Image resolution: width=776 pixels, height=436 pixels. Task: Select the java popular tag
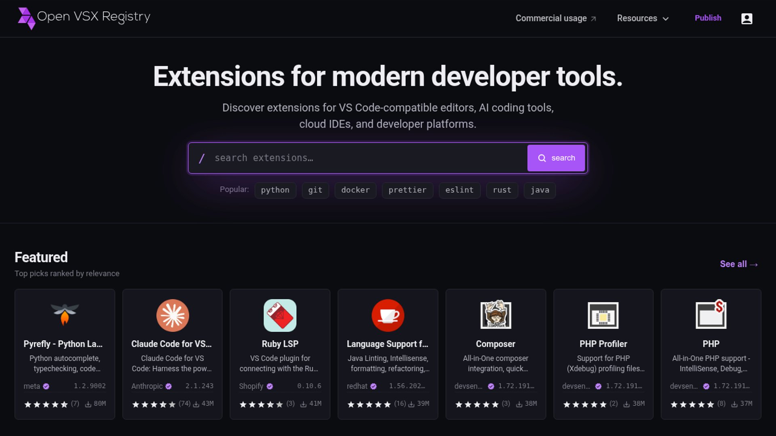540,190
